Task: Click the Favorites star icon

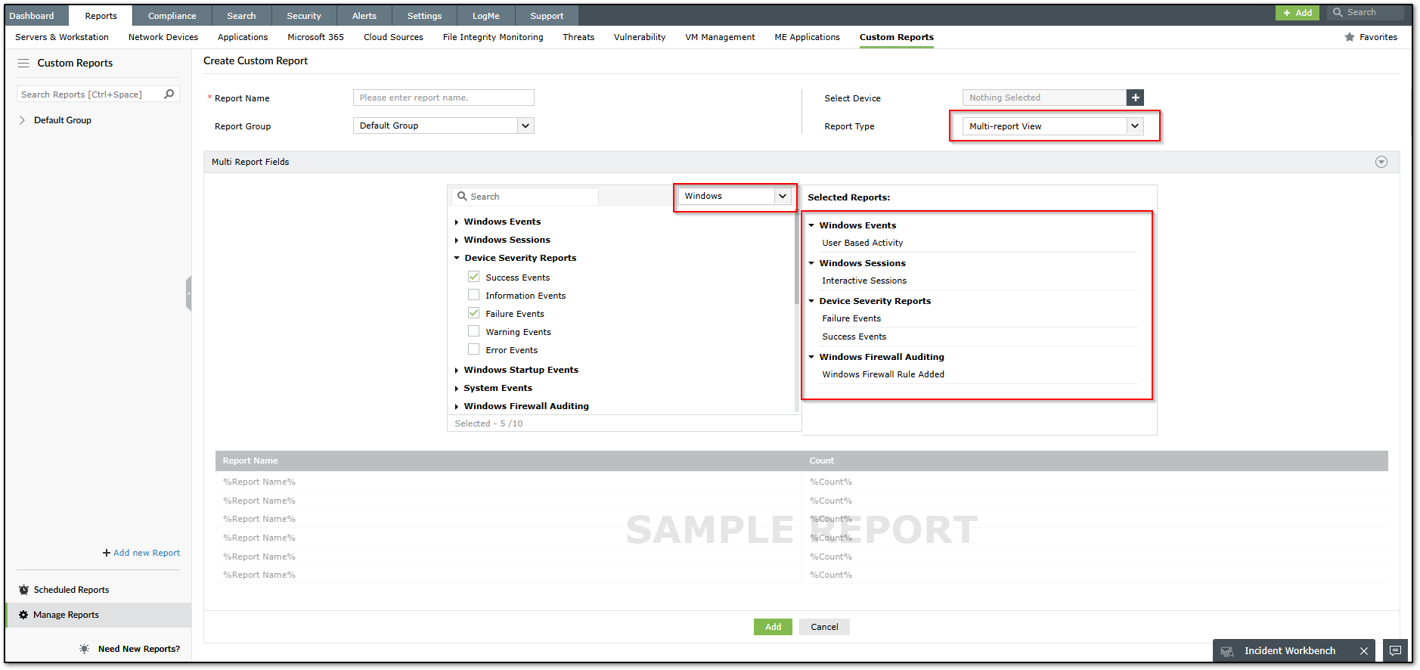Action: (x=1350, y=37)
